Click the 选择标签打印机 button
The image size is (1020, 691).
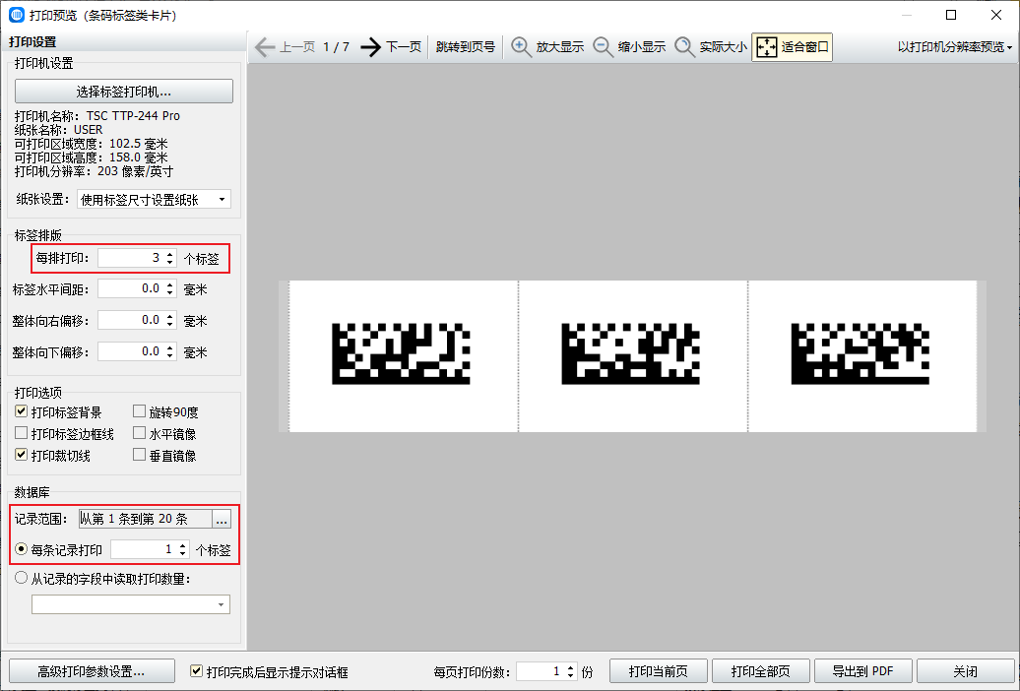point(123,91)
